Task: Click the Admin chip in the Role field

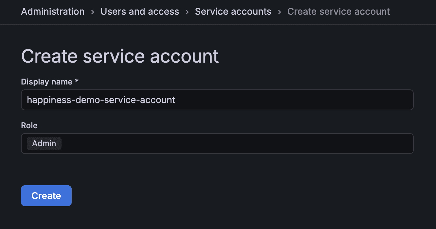Action: tap(44, 143)
